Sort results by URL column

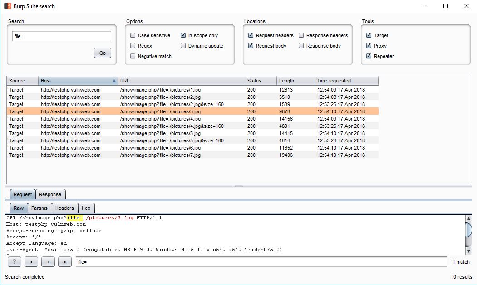[181, 81]
